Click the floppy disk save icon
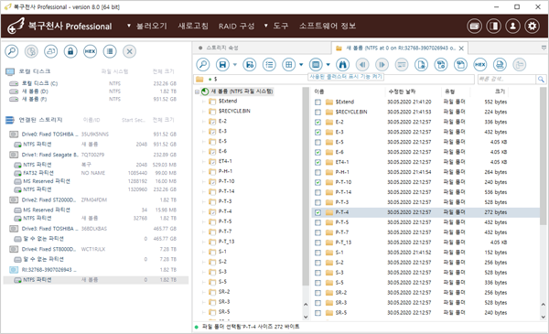Viewport: 549px width, 334px height. click(x=222, y=64)
